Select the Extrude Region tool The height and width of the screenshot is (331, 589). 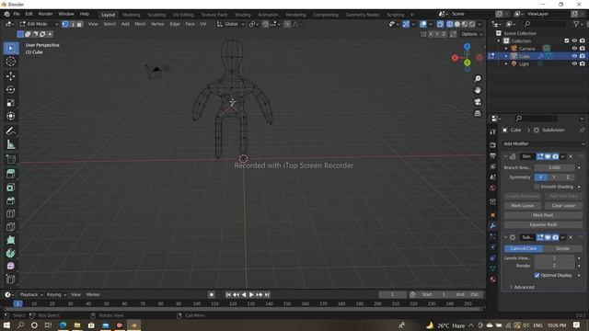point(10,174)
